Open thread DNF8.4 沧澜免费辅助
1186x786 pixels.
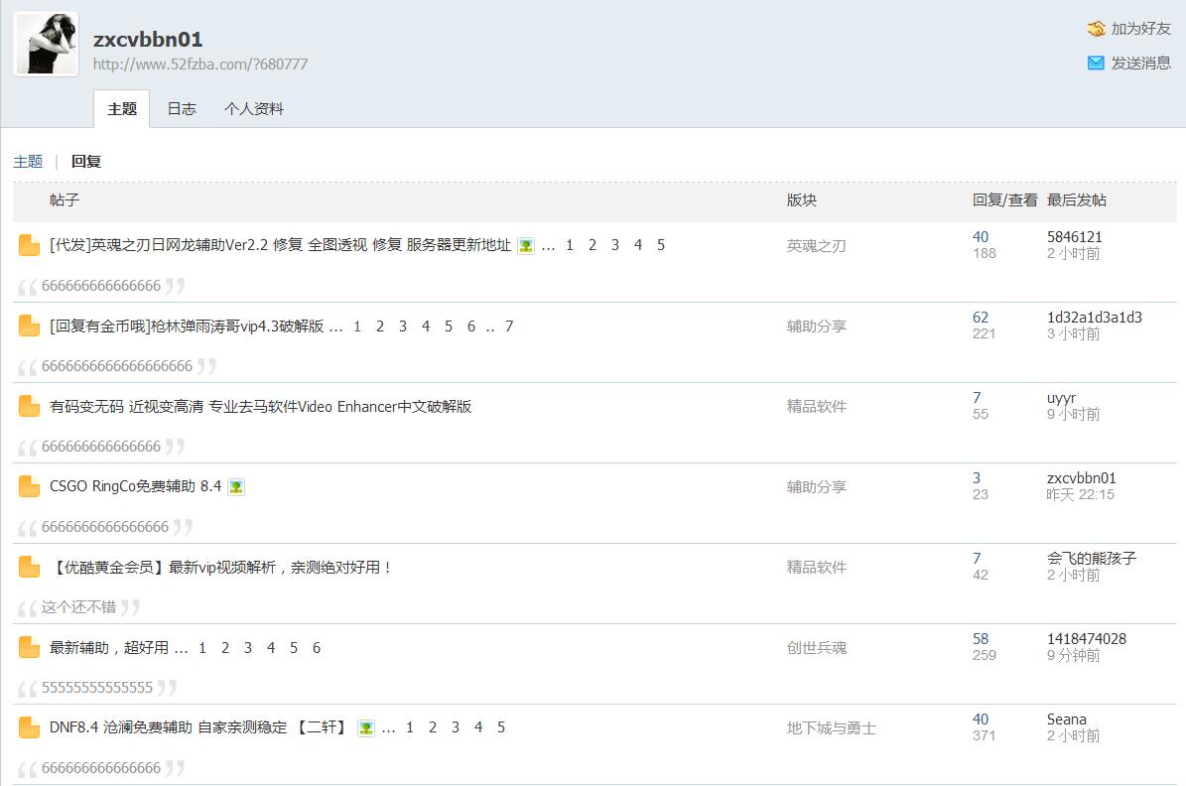pyautogui.click(x=198, y=727)
